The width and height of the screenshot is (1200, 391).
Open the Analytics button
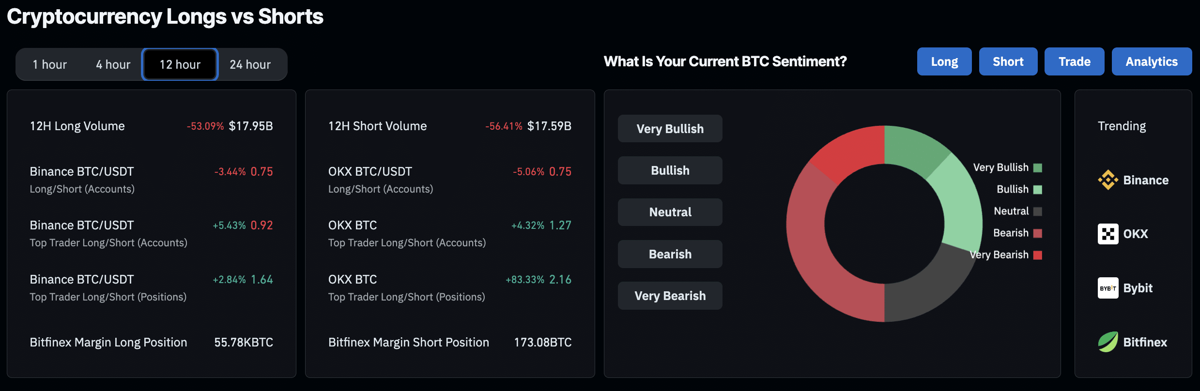click(1151, 61)
